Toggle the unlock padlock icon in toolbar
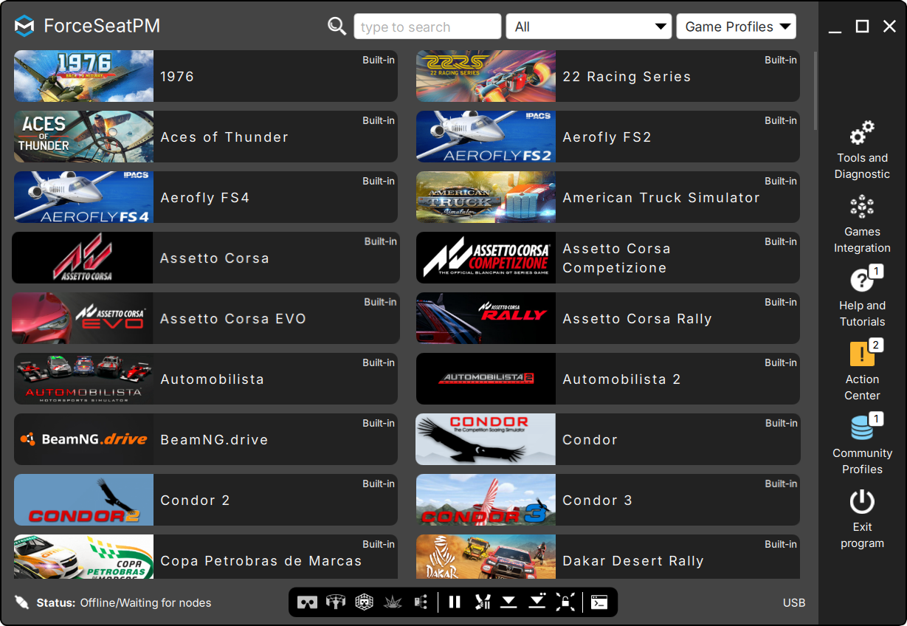 (x=565, y=602)
